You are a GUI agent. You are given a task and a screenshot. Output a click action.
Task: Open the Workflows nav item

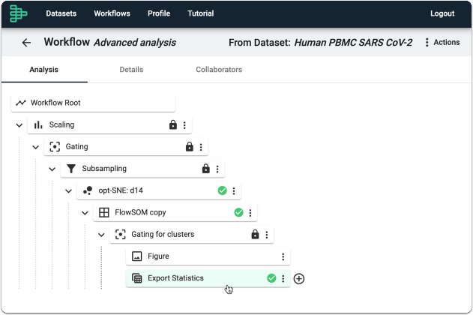click(112, 13)
